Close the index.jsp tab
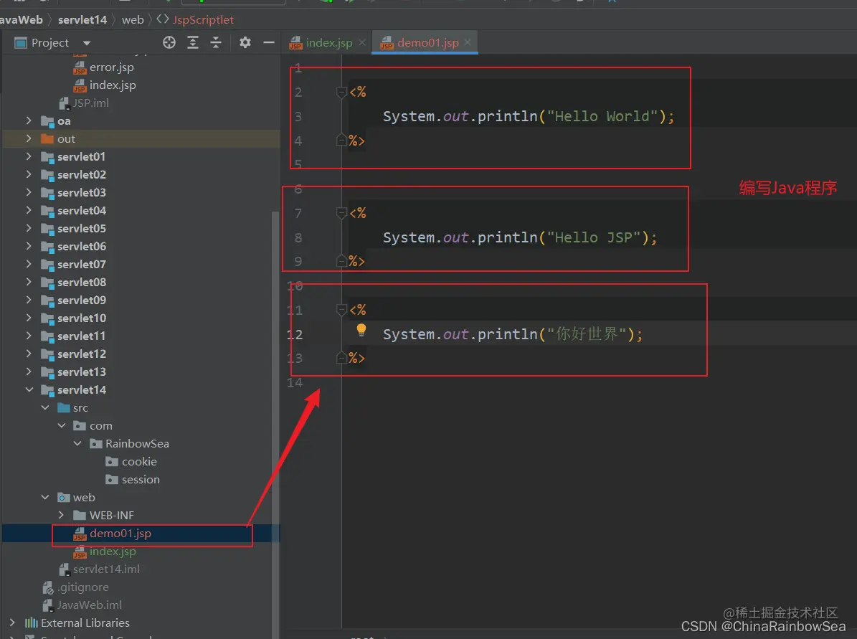Screen dimensions: 857x639 click(x=362, y=42)
